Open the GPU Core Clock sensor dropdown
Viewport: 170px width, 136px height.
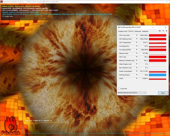tap(137, 35)
